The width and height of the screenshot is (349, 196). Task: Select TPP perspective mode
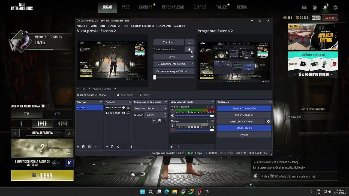(x=26, y=114)
